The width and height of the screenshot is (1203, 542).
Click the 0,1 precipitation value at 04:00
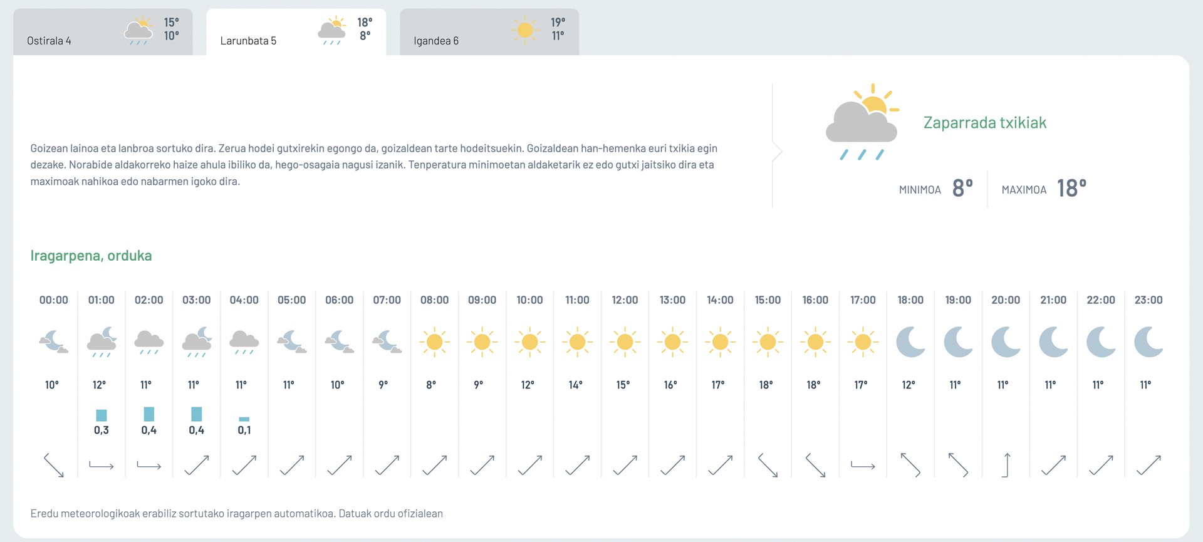click(244, 430)
